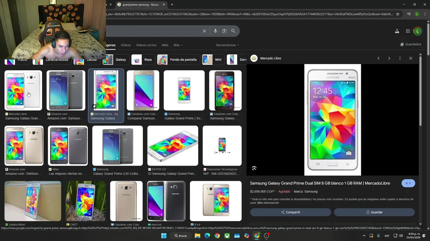
Task: Open the Amazon.com: Samsung gray phone thumbnail
Action: click(66, 90)
